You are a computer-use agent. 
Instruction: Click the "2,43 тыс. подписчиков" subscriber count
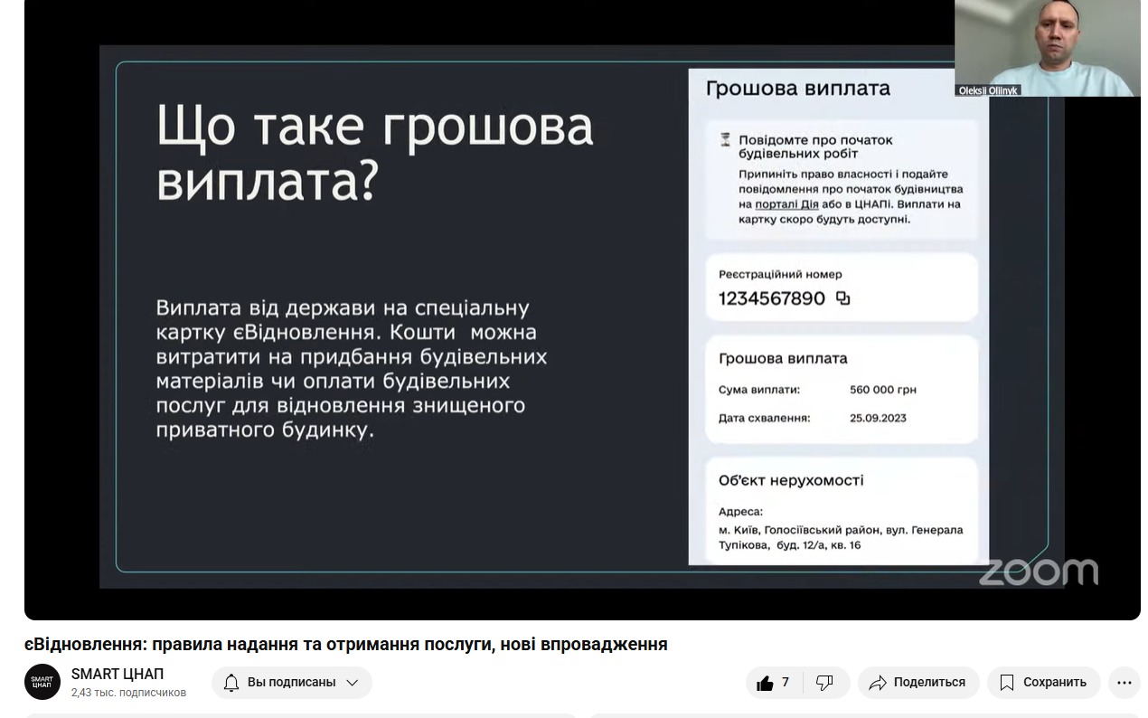pos(128,693)
